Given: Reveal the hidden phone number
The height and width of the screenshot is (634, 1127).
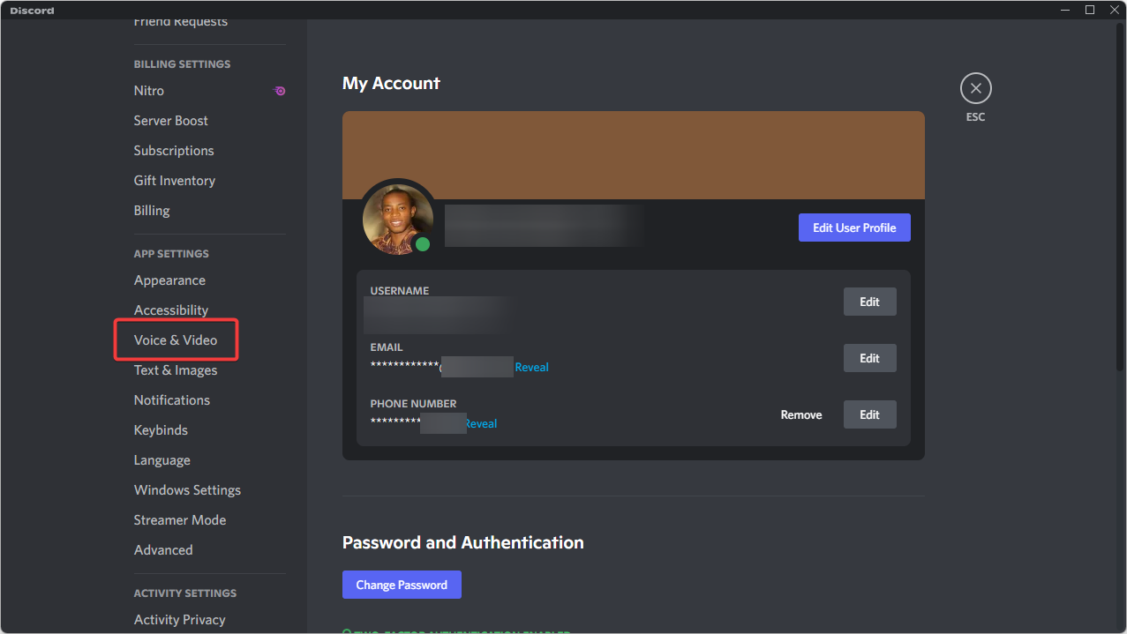Looking at the screenshot, I should (x=481, y=423).
